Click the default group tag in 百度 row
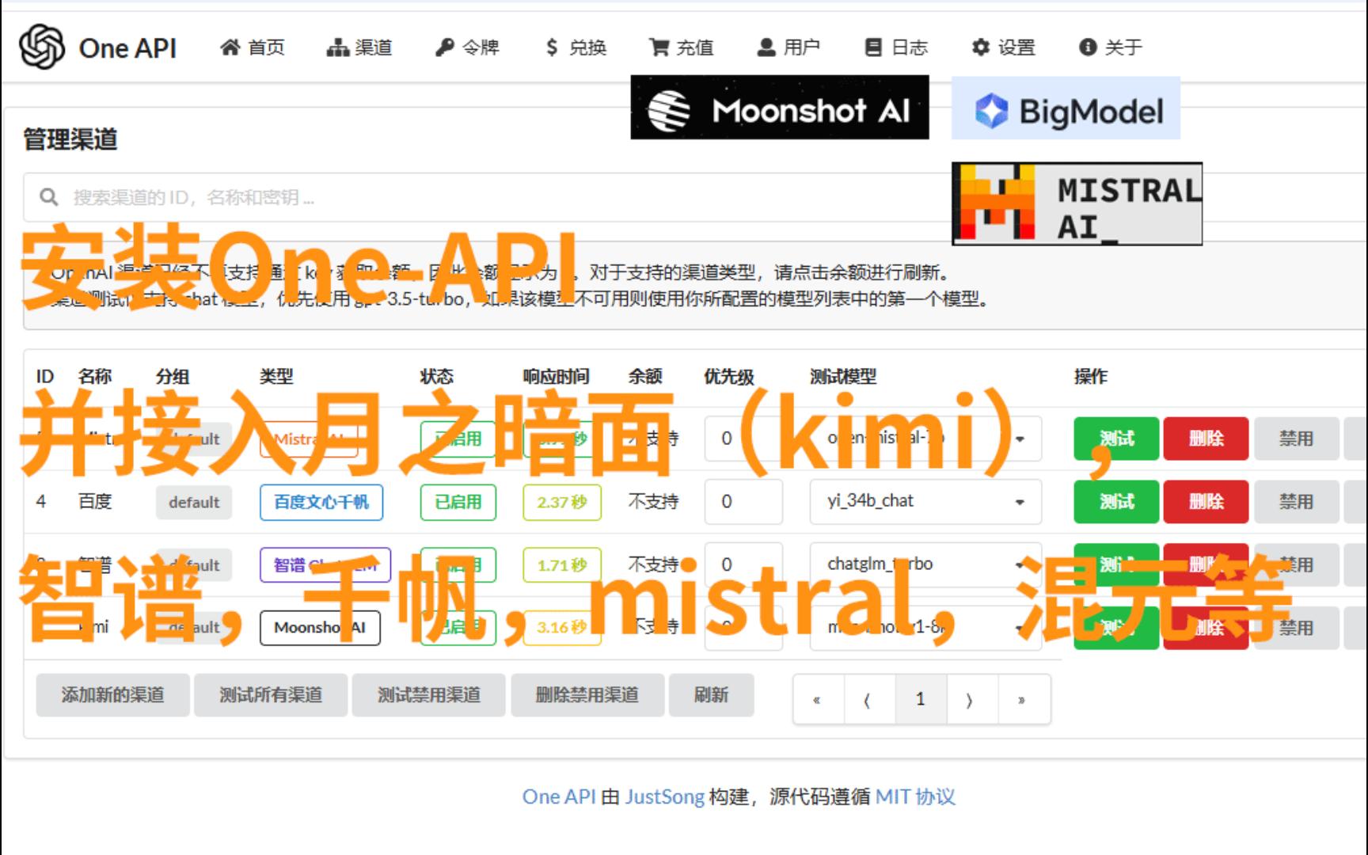This screenshot has height=855, width=1368. click(x=194, y=502)
